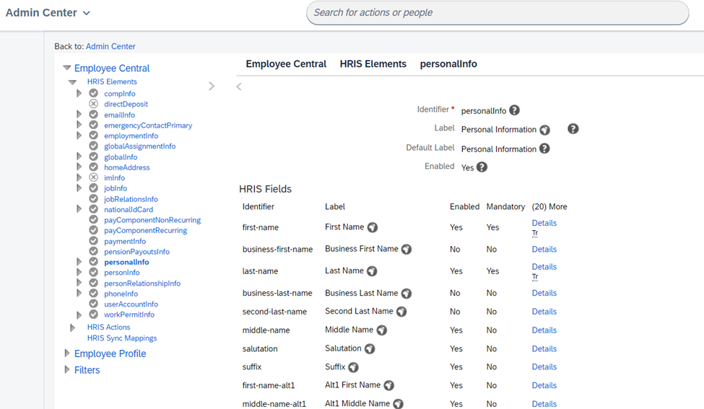Click status checkmark icon for globalAssignmentInfo
The height and width of the screenshot is (409, 704).
[x=93, y=146]
